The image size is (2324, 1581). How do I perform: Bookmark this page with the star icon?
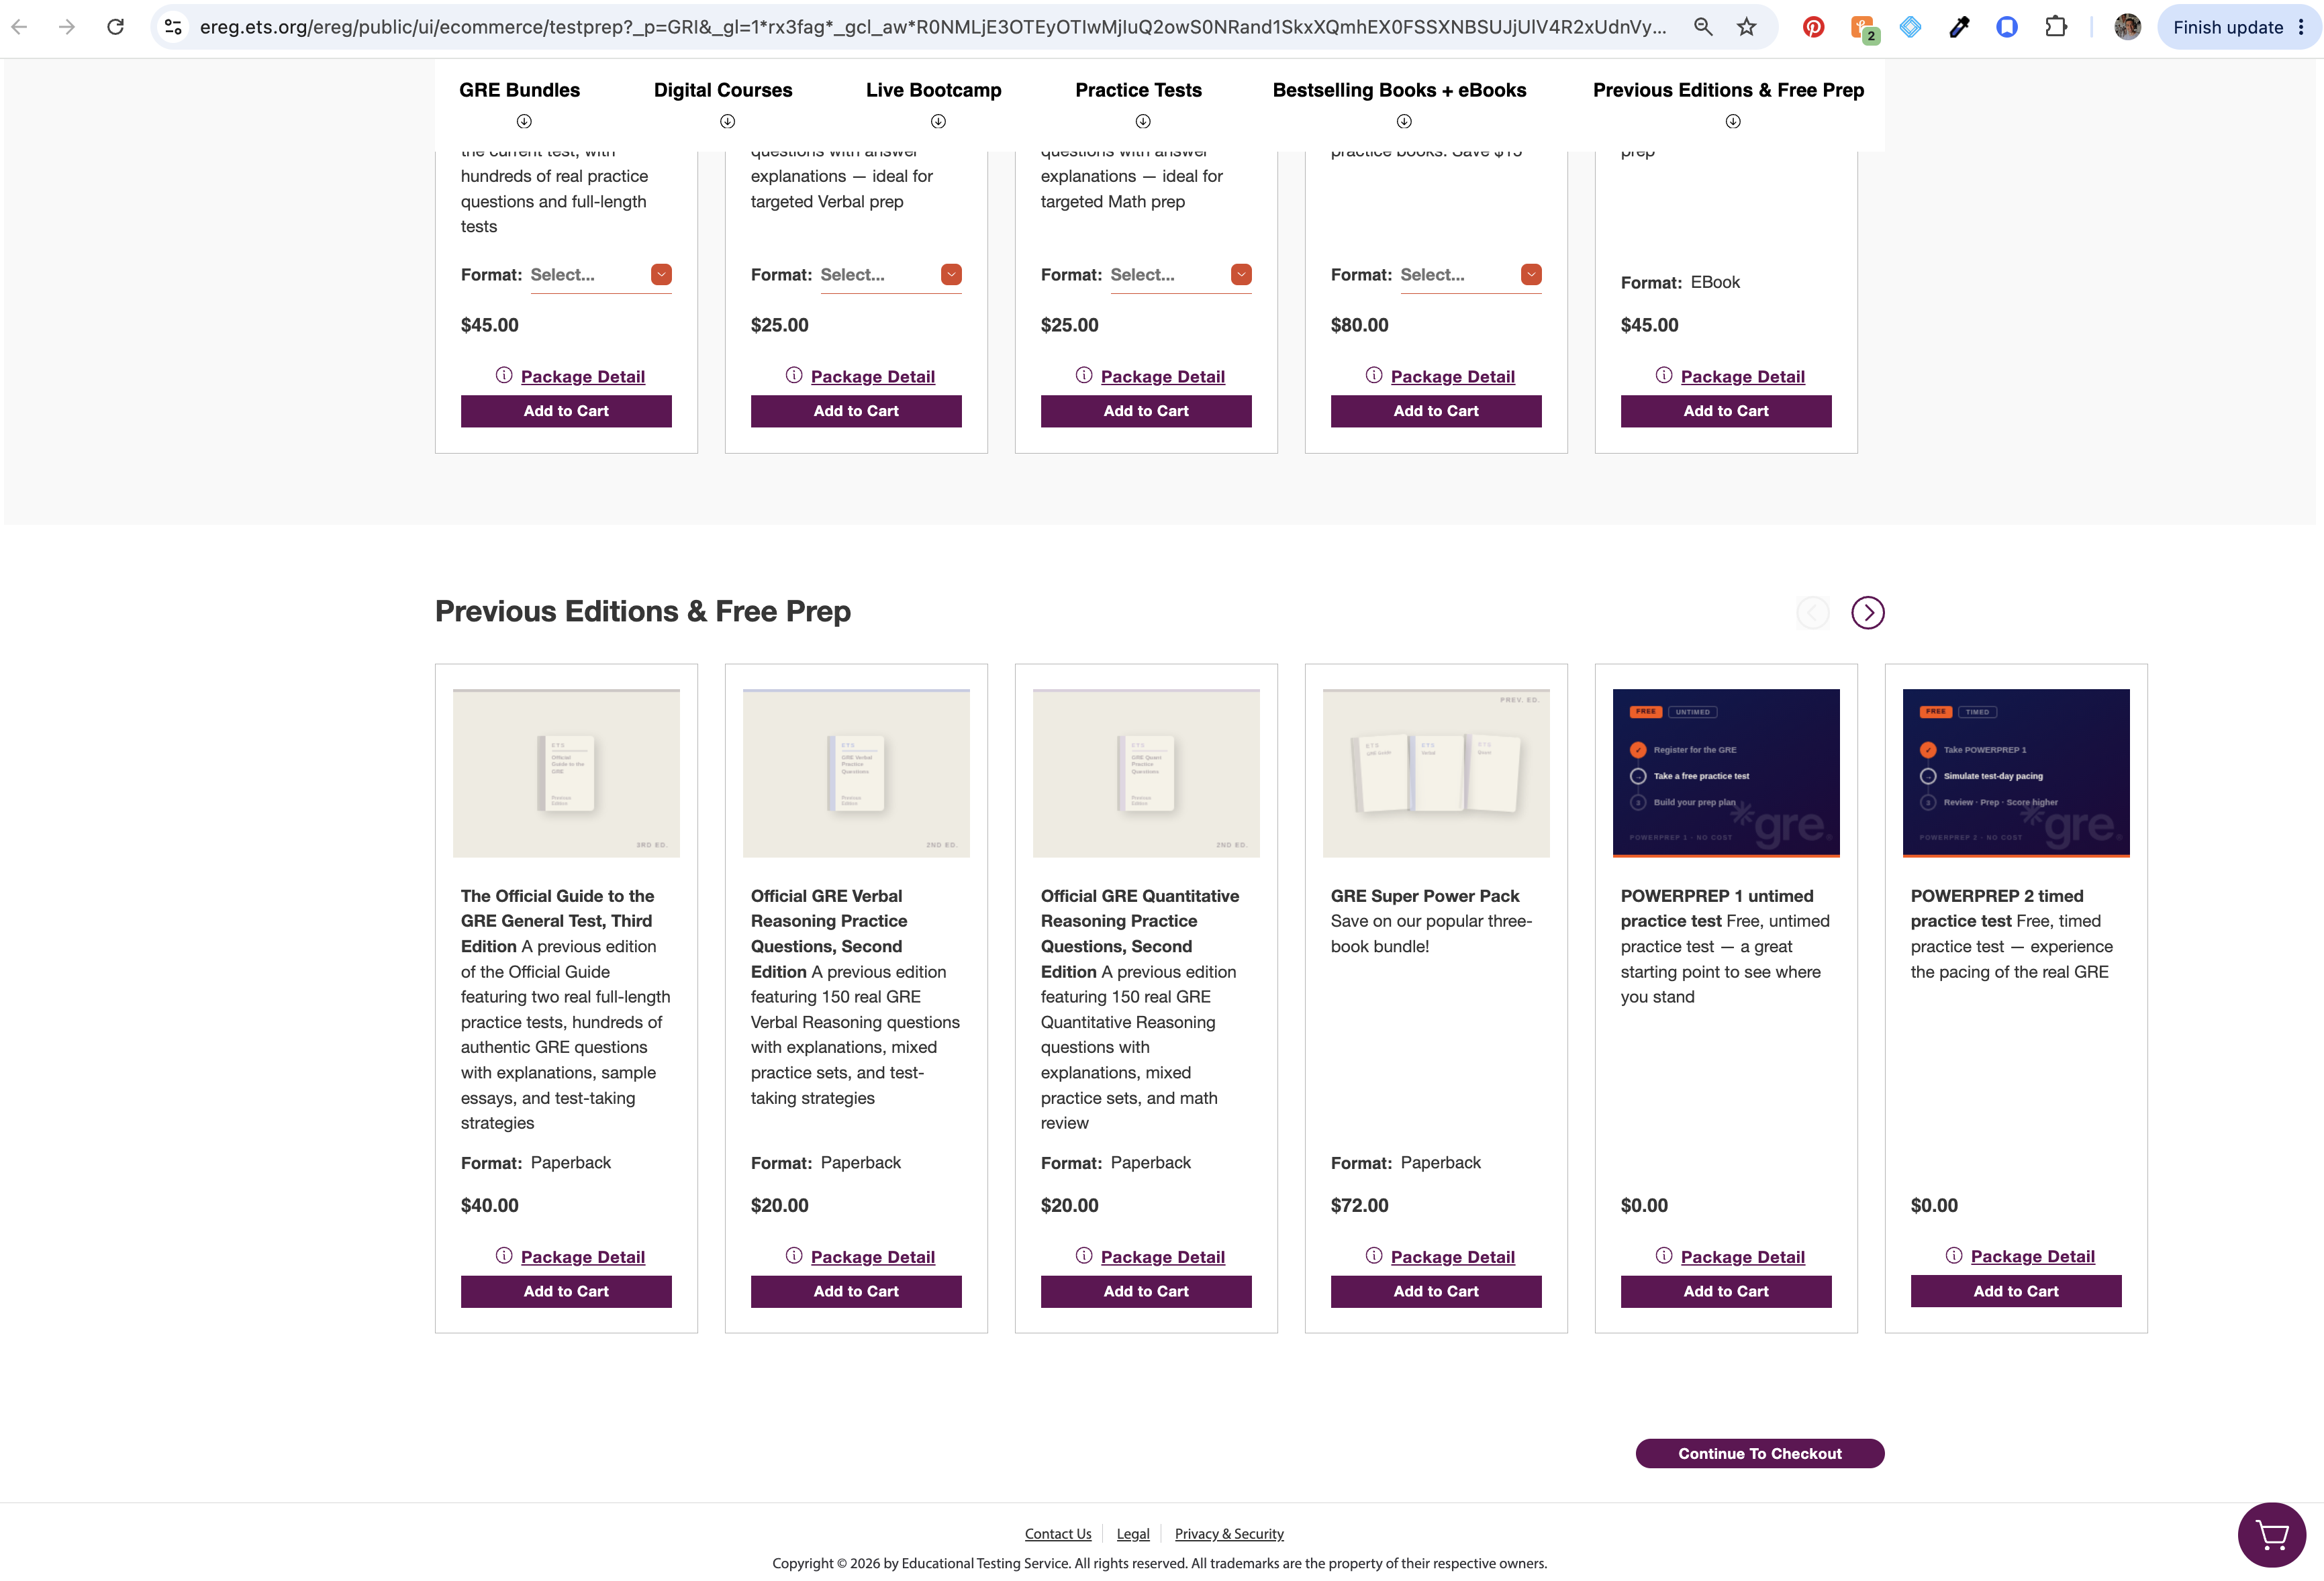click(1747, 27)
